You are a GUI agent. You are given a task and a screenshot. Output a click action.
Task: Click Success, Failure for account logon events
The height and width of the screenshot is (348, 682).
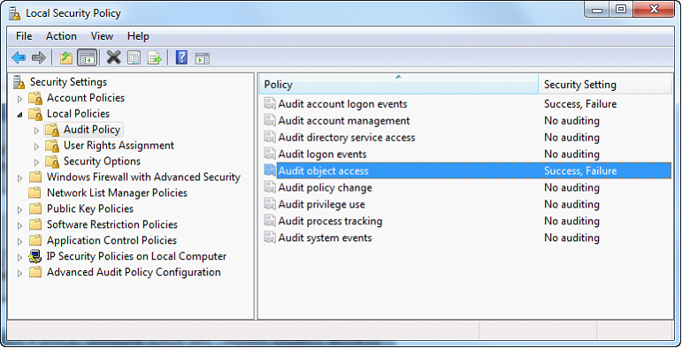[580, 104]
